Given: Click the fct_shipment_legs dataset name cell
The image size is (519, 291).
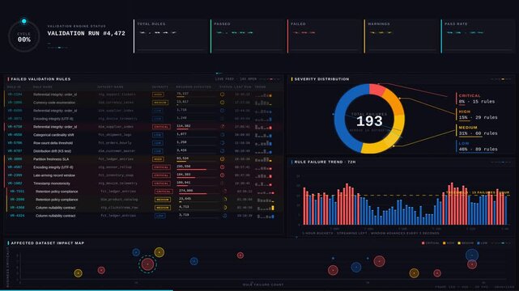Looking at the screenshot, I should pos(115,135).
